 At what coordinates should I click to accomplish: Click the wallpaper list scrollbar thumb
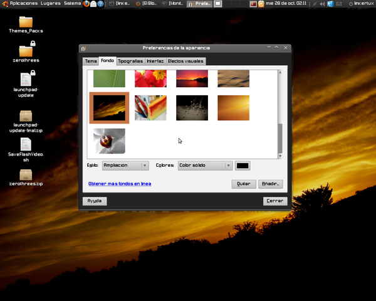click(280, 138)
